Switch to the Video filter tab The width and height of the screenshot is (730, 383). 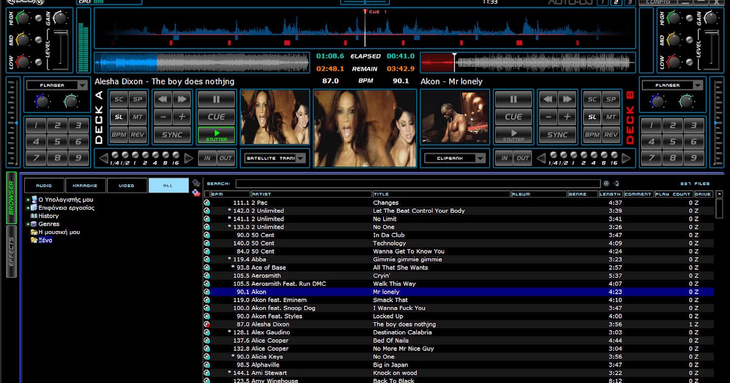click(x=127, y=185)
